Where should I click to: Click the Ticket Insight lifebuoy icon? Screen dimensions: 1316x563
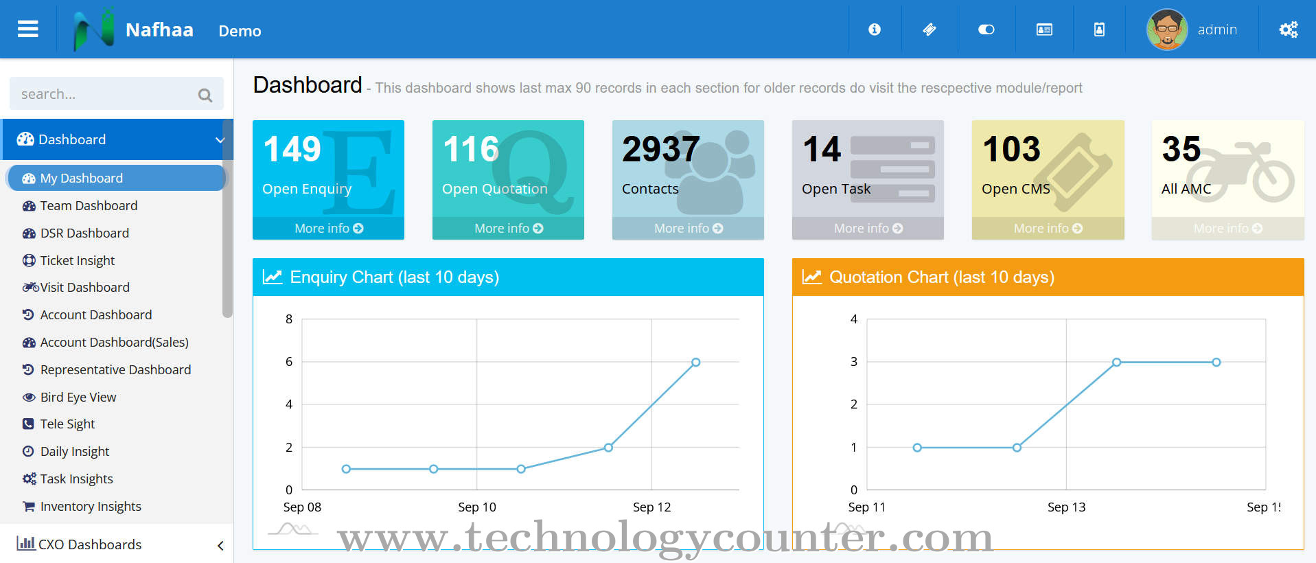click(29, 260)
